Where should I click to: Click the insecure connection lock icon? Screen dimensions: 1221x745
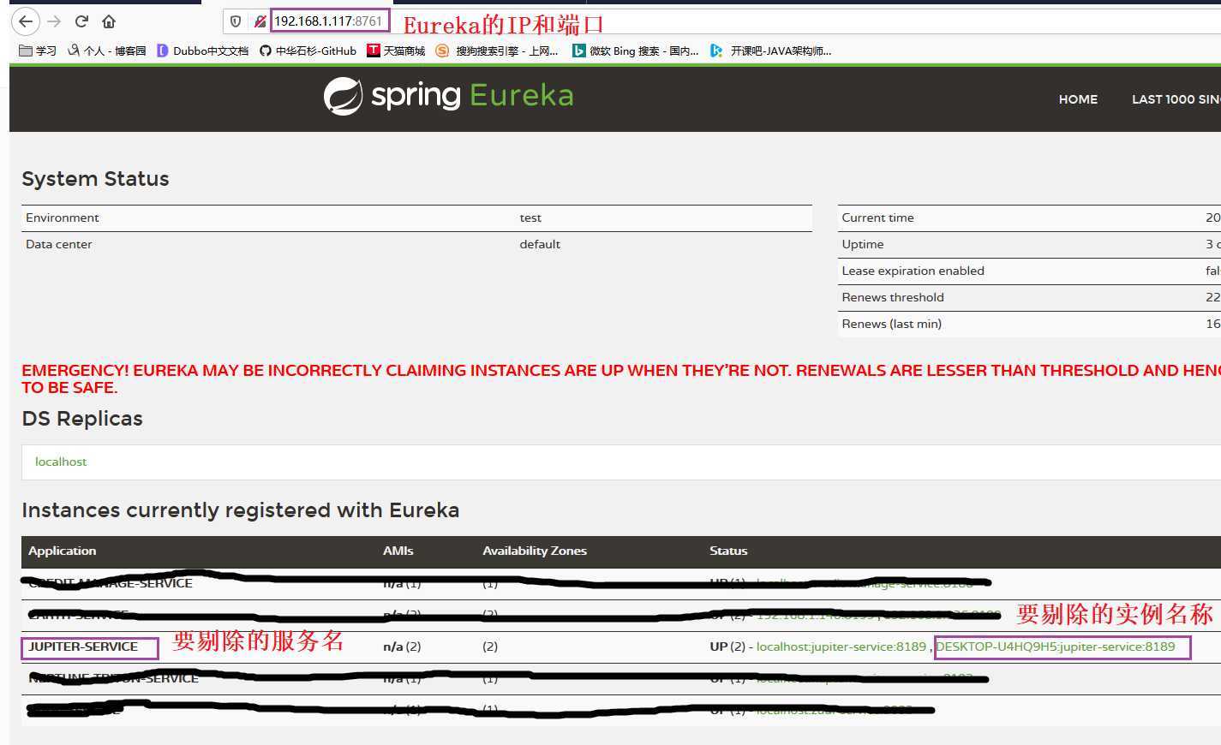(x=260, y=21)
